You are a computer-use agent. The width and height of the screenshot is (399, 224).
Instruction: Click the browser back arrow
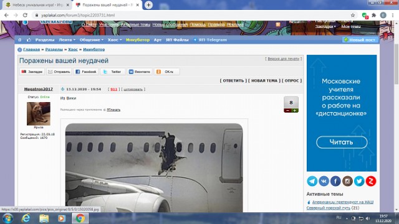click(x=6, y=15)
